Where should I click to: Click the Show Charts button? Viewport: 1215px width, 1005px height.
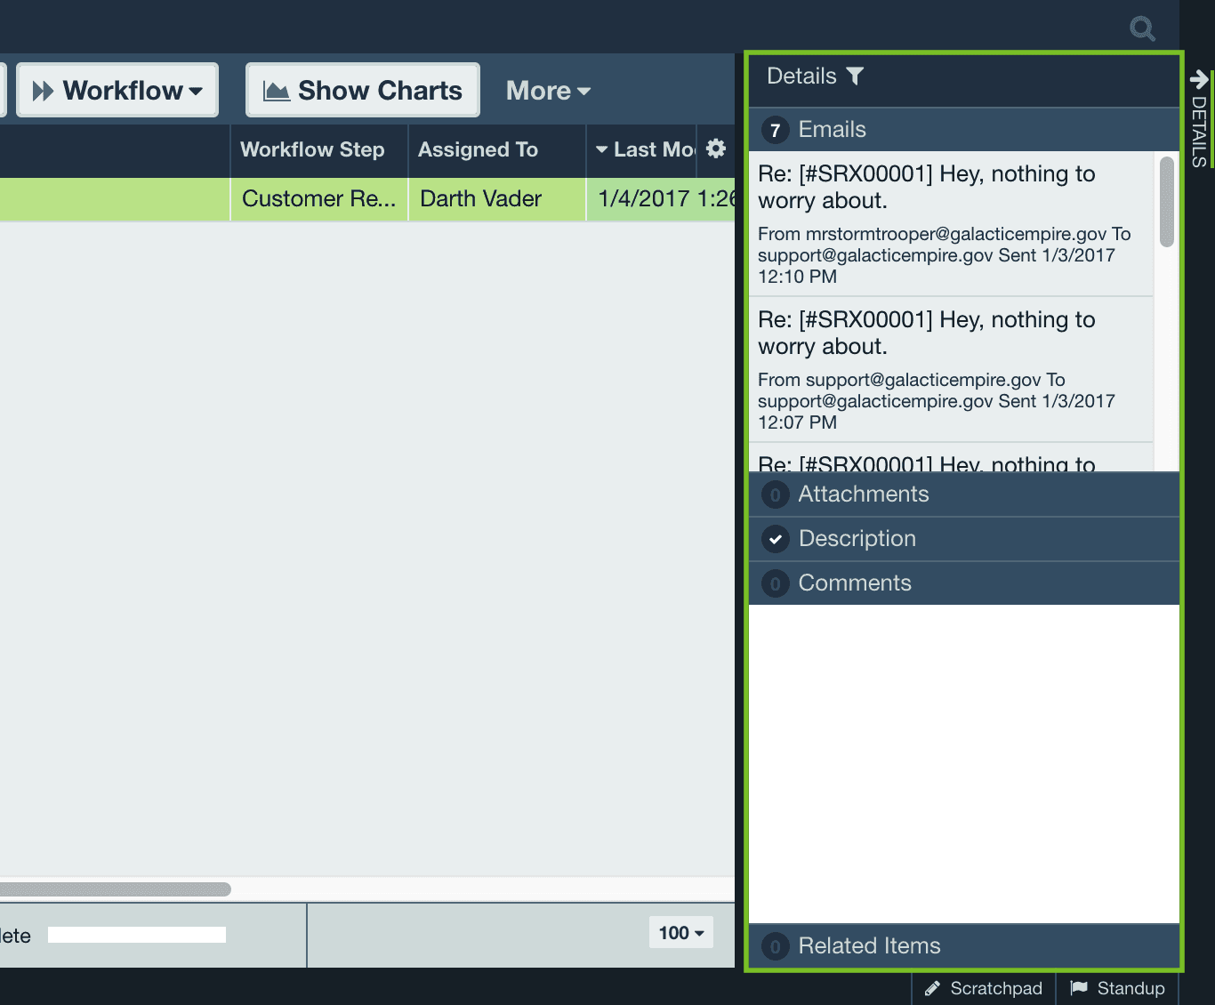(362, 89)
